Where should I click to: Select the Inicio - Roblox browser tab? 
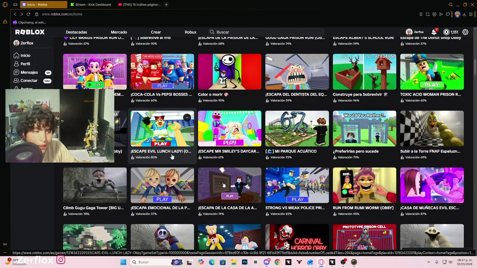point(44,4)
